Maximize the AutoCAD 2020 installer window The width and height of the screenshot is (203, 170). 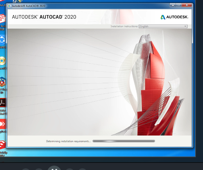tap(179, 5)
